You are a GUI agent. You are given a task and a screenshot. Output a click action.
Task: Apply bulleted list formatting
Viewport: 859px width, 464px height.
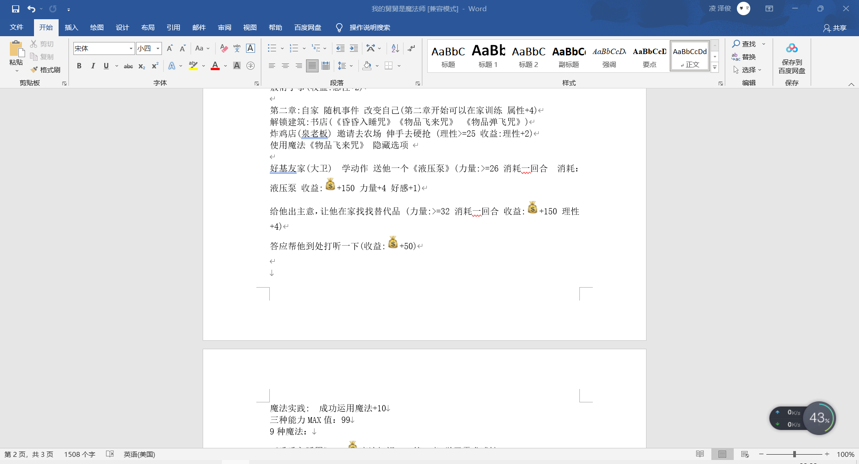pyautogui.click(x=272, y=48)
